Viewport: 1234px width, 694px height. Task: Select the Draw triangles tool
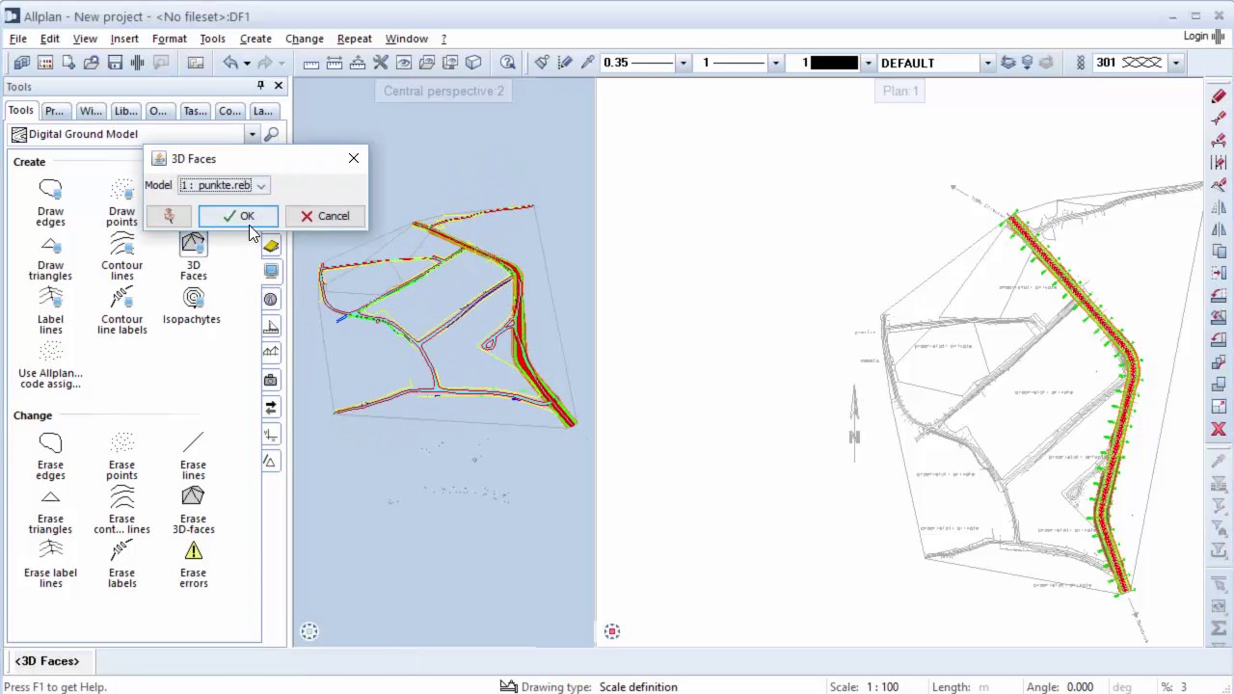click(50, 256)
